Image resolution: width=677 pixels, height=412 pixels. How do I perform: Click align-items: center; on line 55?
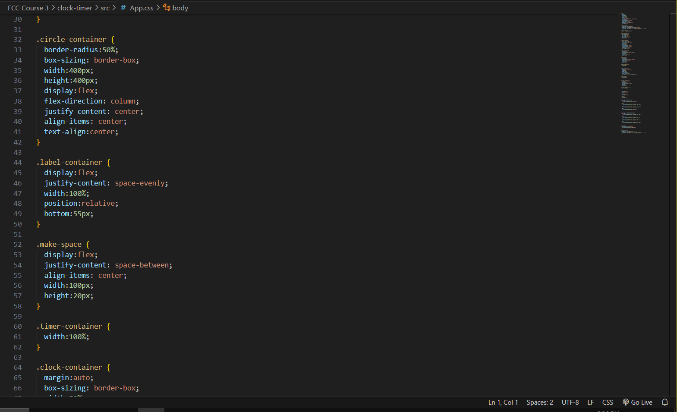[85, 275]
